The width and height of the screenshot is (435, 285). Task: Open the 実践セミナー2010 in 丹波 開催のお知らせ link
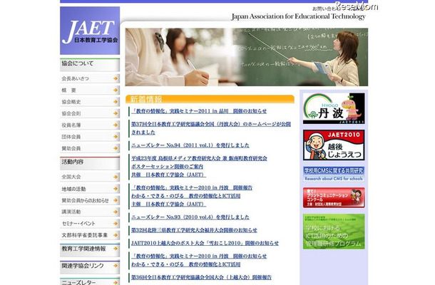199,256
